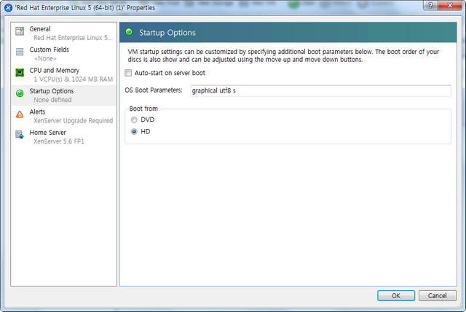Switch to CPU and Memory tab

[x=63, y=74]
